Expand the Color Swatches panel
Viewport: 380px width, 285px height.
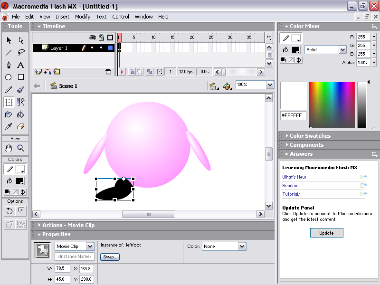[x=310, y=136]
